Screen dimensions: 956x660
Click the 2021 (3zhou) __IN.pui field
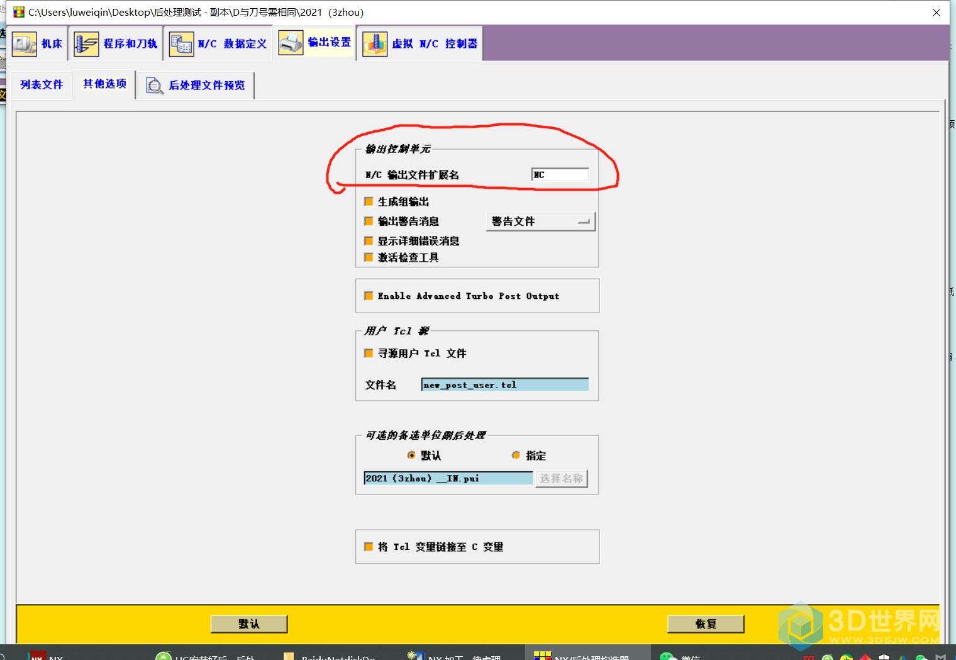click(448, 478)
